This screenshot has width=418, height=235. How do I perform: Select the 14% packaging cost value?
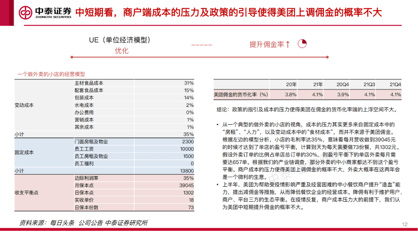pos(189,98)
